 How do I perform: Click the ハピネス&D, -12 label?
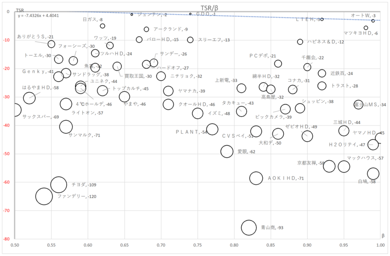point(326,42)
